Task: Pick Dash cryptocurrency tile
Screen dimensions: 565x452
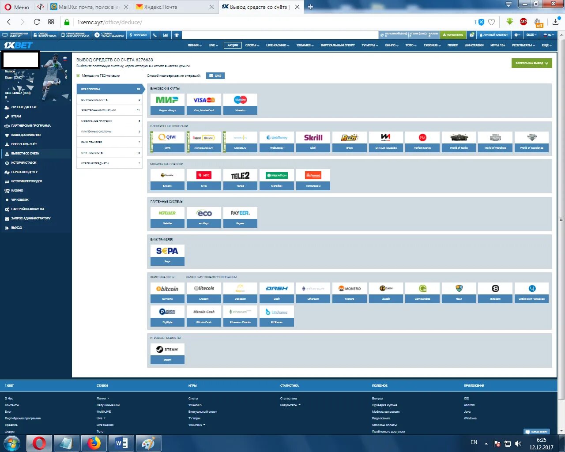Action: coord(277,293)
